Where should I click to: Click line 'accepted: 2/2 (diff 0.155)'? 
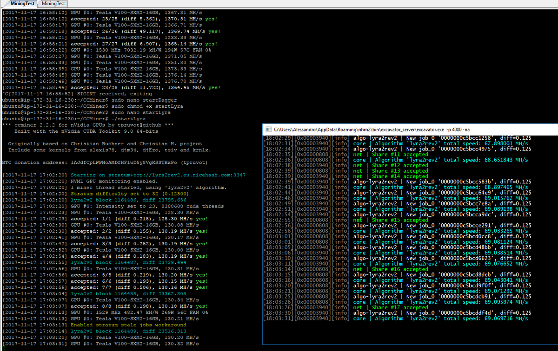pyautogui.click(x=105, y=231)
